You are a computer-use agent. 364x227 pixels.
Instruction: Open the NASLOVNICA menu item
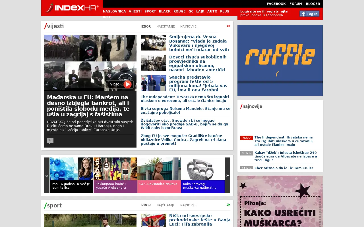pyautogui.click(x=114, y=11)
